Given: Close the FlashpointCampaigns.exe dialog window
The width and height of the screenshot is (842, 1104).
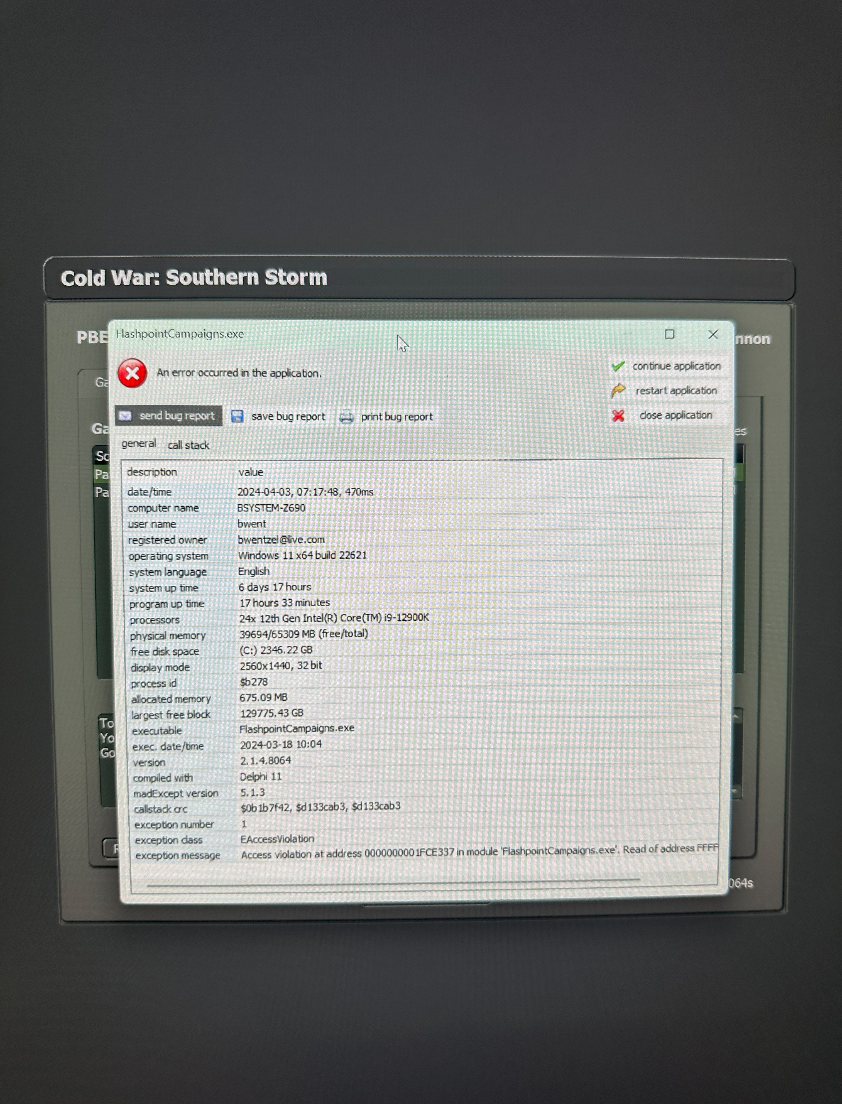Looking at the screenshot, I should (713, 334).
